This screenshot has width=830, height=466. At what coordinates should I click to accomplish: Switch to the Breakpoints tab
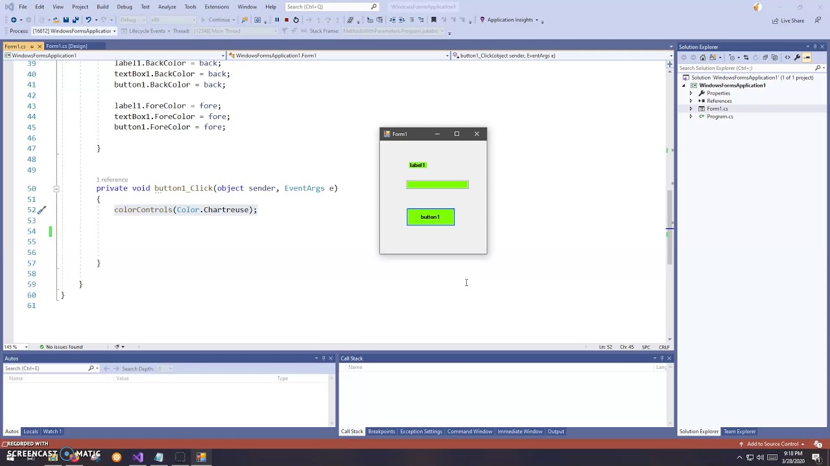[381, 432]
